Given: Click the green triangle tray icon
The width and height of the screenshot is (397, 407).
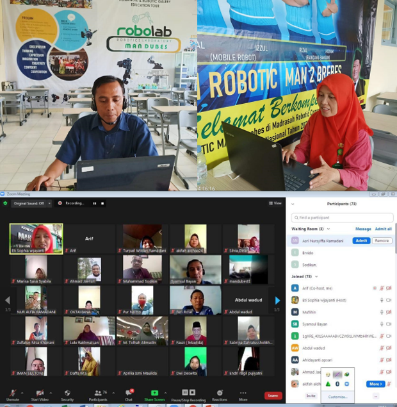Looking at the screenshot, I should (328, 384).
